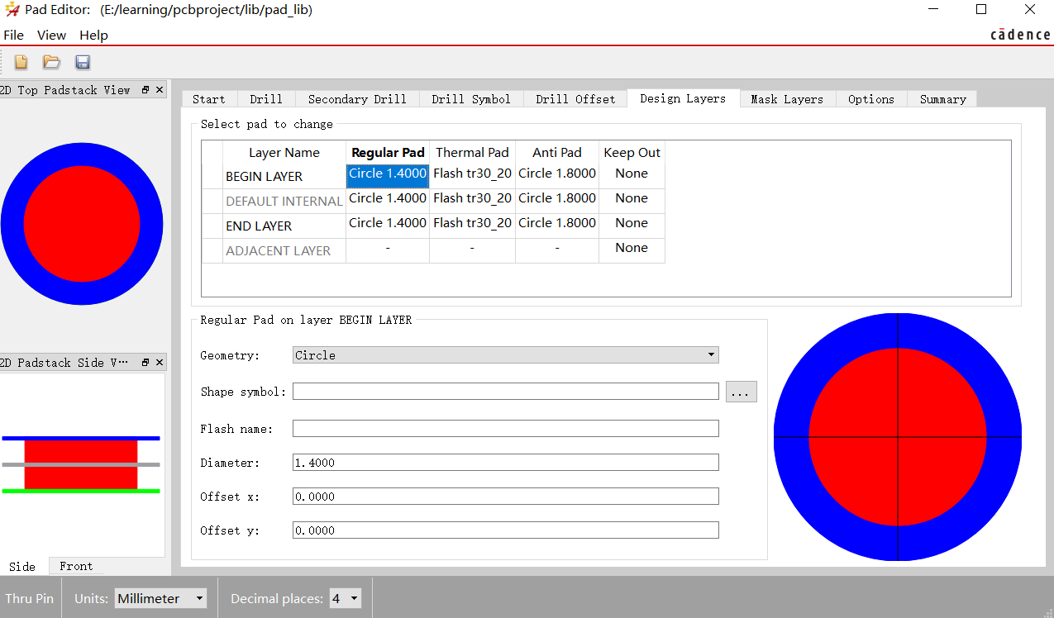The width and height of the screenshot is (1054, 618).
Task: Click the Save padstack disk icon
Action: pyautogui.click(x=83, y=62)
